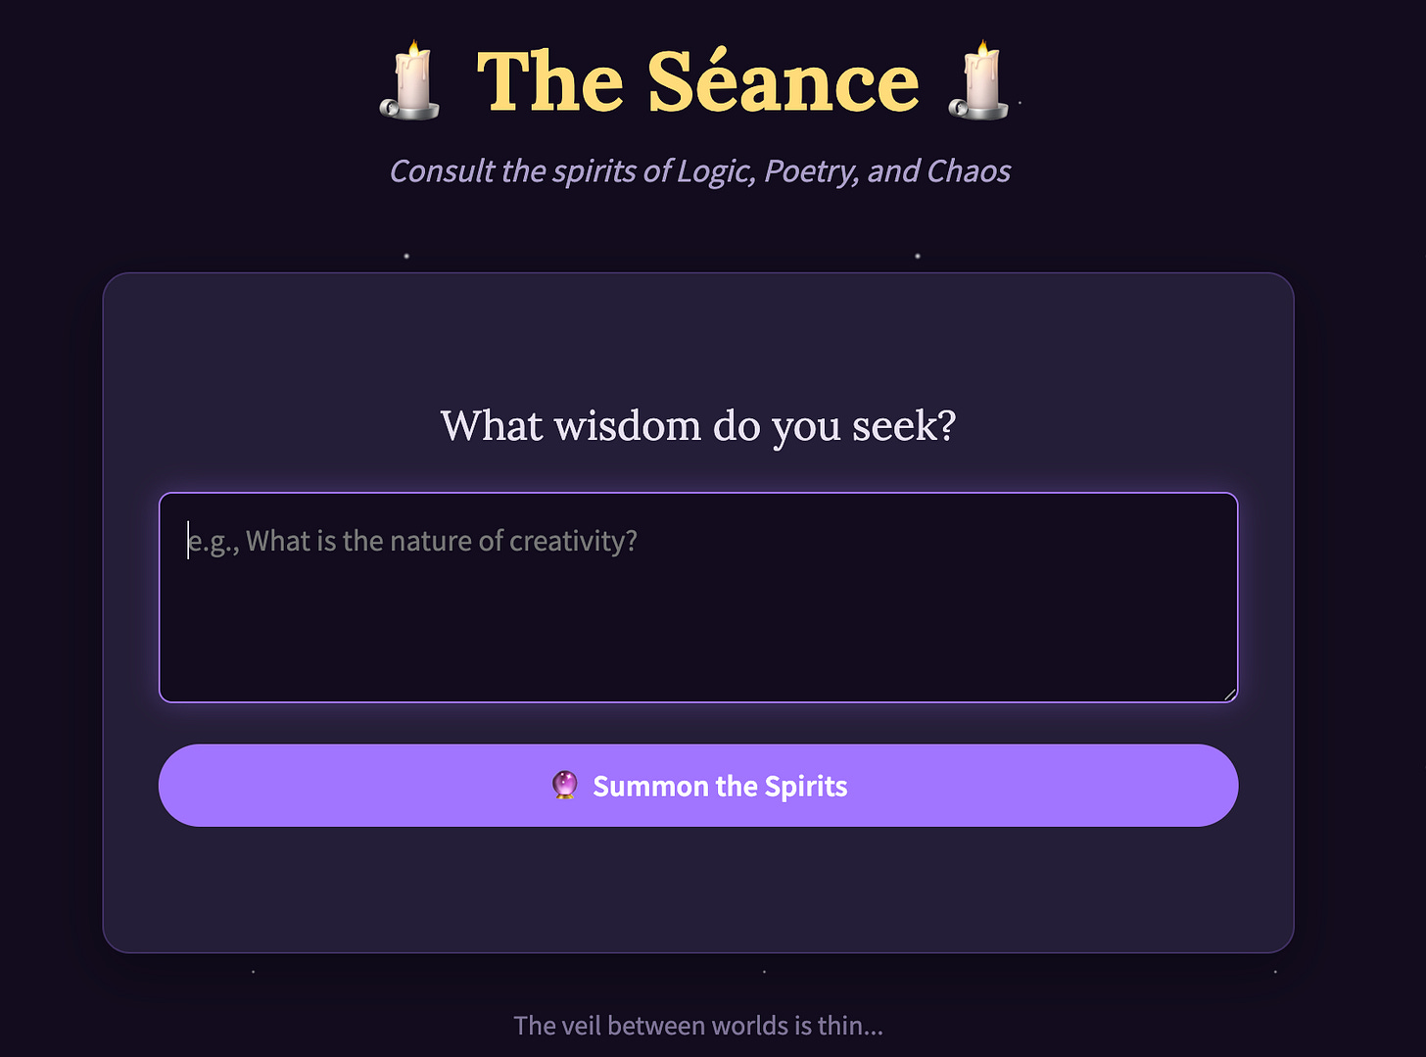Click the placeholder text about nature of creativity
This screenshot has width=1426, height=1057.
pyautogui.click(x=412, y=541)
